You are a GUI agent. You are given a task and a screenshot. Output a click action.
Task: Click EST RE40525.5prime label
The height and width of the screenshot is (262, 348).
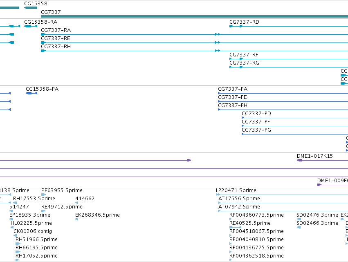pyautogui.click(x=250, y=223)
